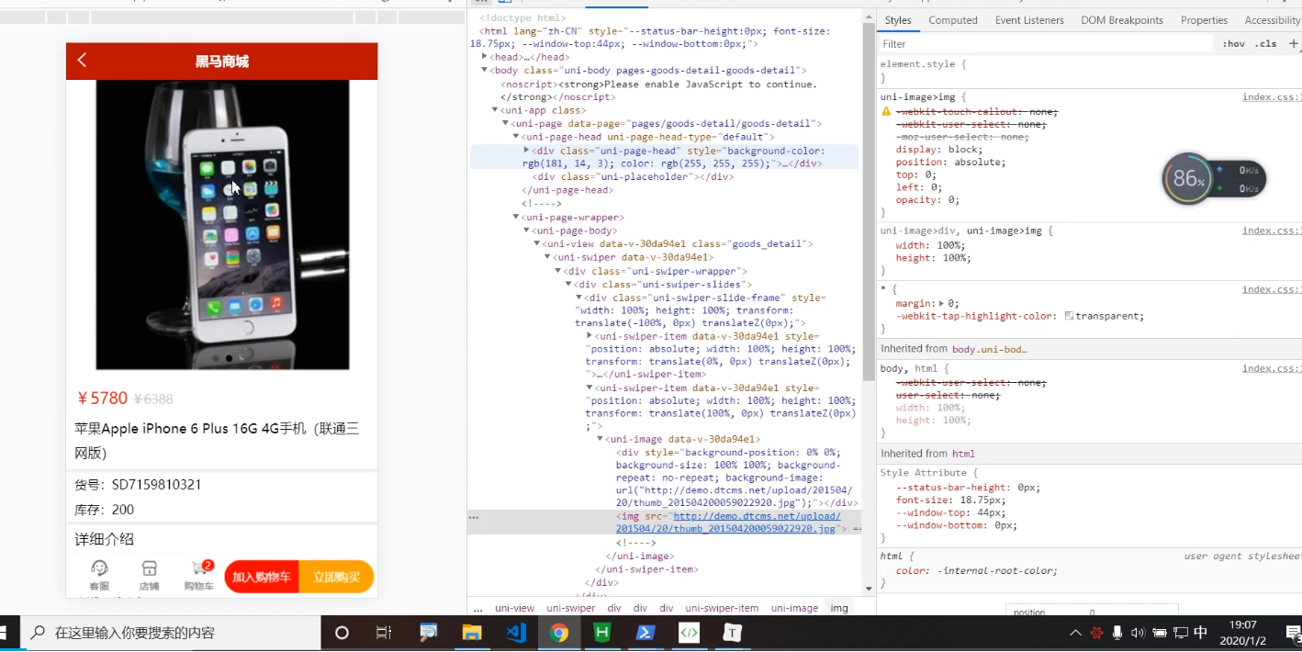1302x652 pixels.
Task: Open the Typora T icon on the taskbar
Action: point(733,633)
